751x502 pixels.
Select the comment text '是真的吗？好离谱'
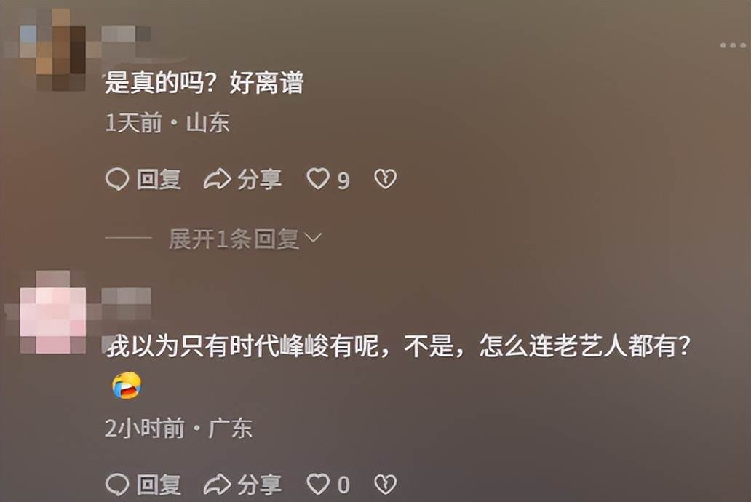[204, 82]
